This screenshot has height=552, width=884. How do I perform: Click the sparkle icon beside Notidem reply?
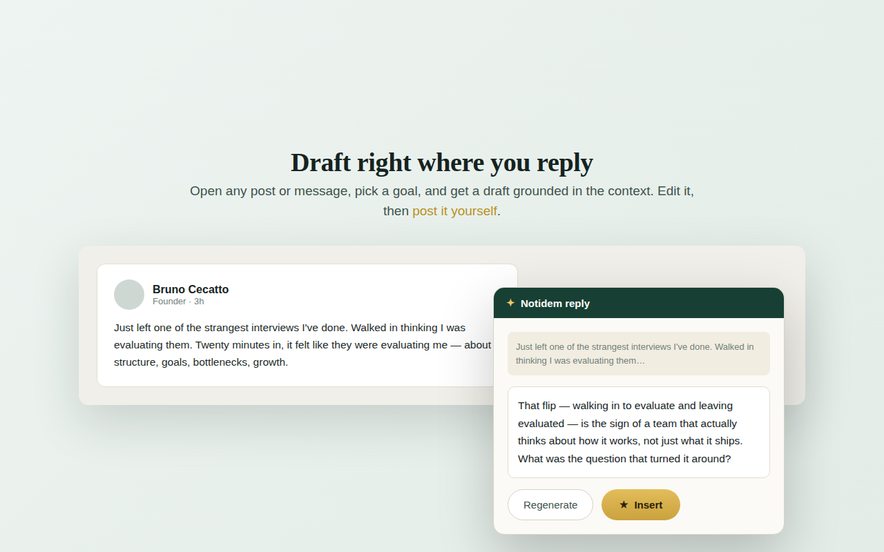[x=510, y=303]
